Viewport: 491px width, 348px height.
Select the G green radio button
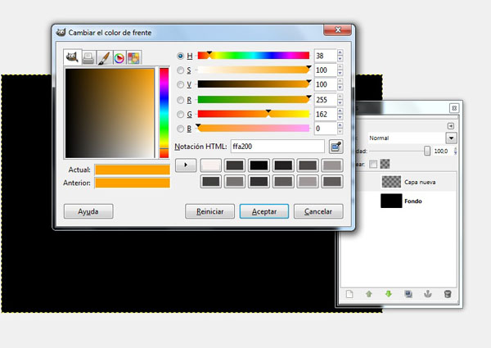click(180, 115)
